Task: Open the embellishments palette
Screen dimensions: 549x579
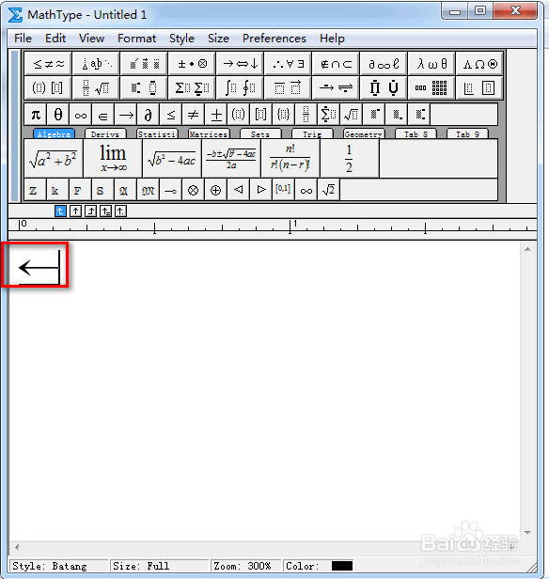Action: coord(145,64)
